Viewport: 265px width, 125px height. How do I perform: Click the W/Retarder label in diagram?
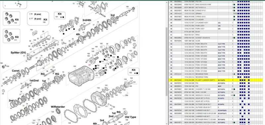click(x=58, y=107)
